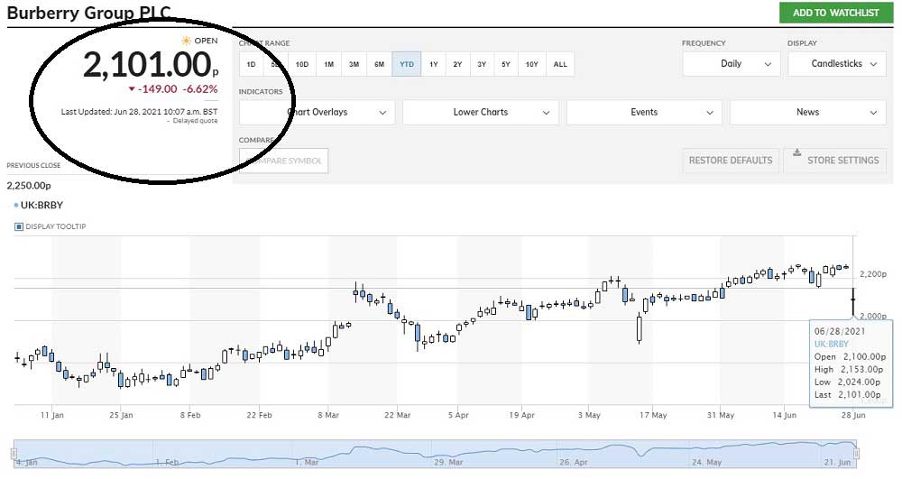Select the 3M chart range

[x=354, y=64]
